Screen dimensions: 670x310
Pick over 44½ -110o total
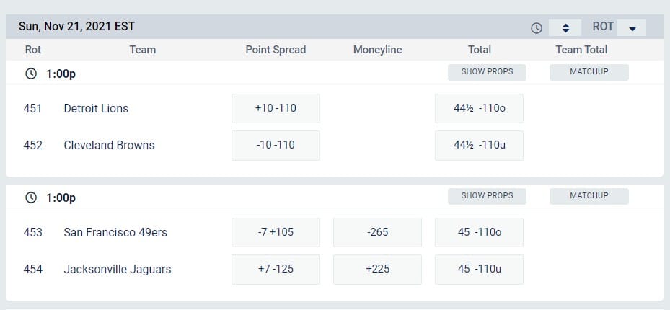pyautogui.click(x=479, y=108)
